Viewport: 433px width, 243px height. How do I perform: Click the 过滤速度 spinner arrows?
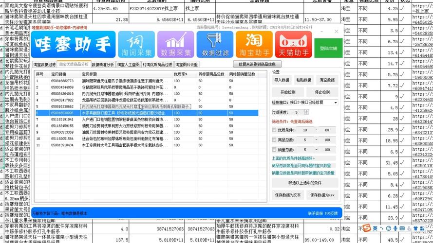tap(306, 112)
